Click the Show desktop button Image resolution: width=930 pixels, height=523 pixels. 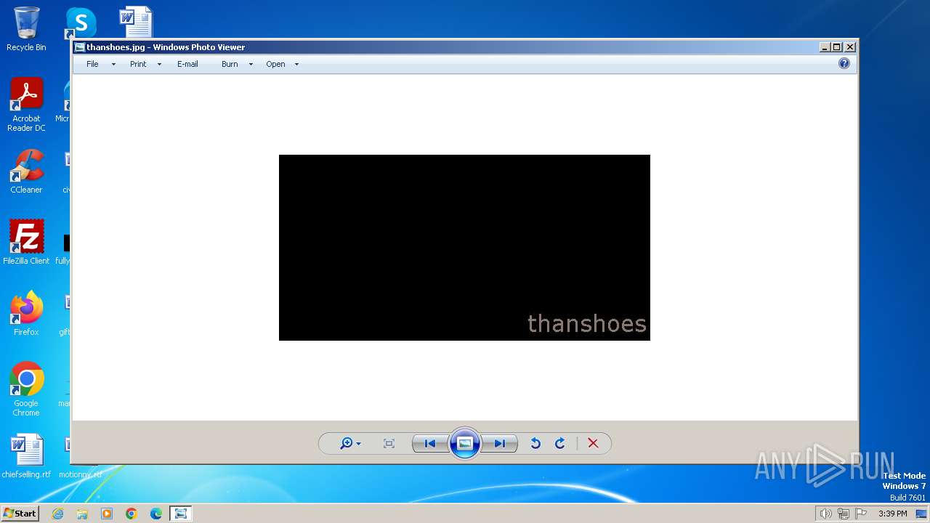(x=922, y=514)
